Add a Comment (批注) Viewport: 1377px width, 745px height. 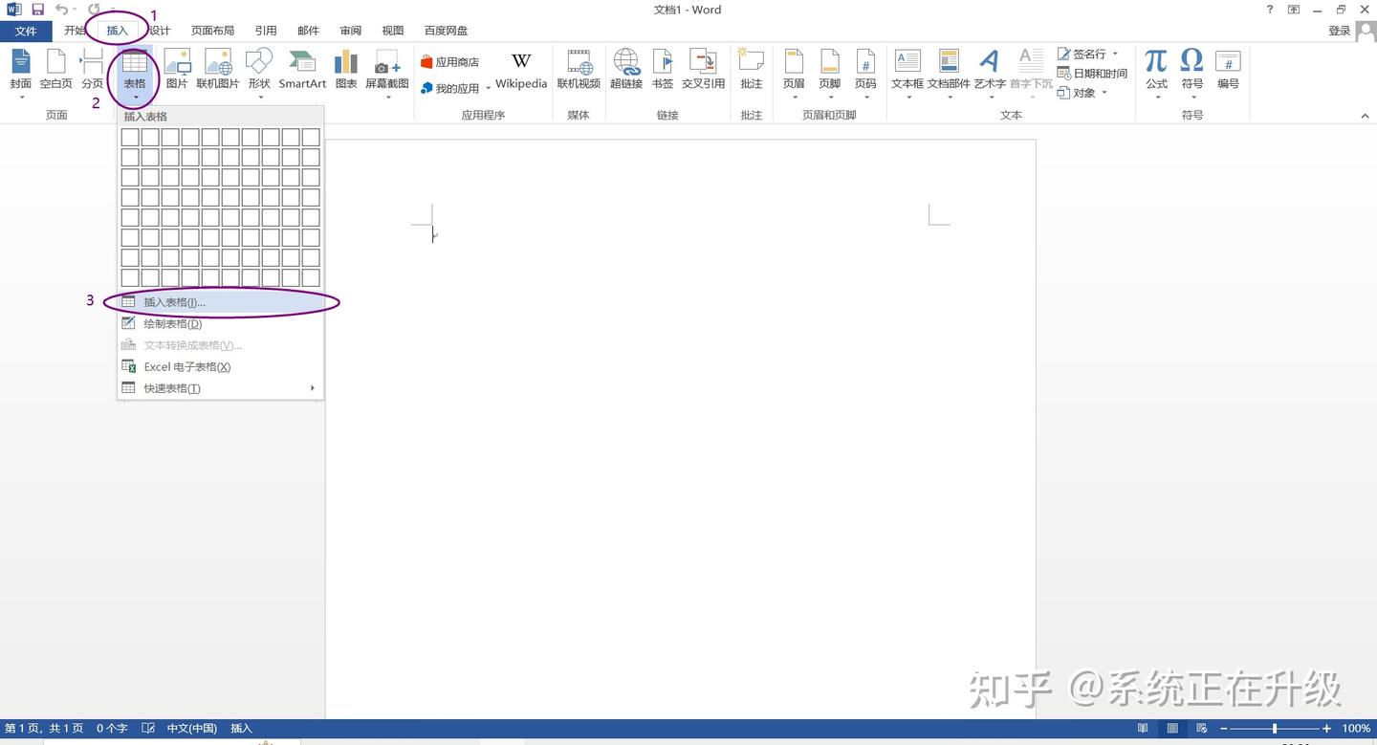point(752,72)
